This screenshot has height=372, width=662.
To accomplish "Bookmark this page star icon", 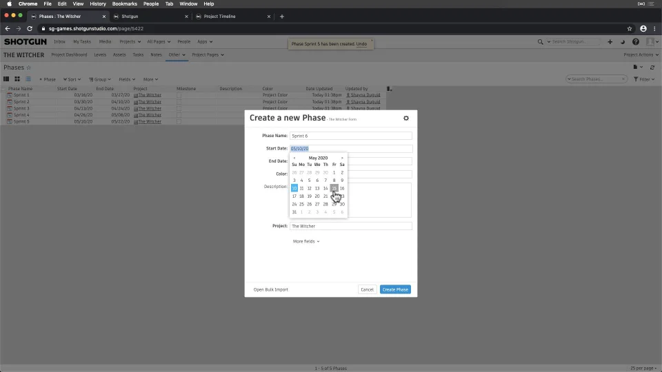I will coord(630,29).
